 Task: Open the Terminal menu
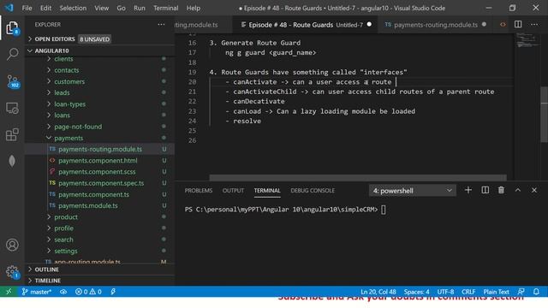tap(165, 8)
